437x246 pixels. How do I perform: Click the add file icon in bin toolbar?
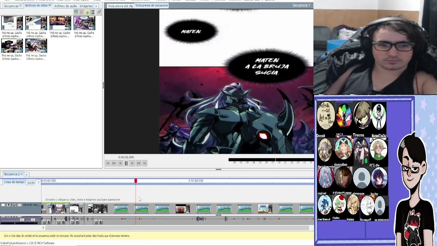tap(87, 12)
